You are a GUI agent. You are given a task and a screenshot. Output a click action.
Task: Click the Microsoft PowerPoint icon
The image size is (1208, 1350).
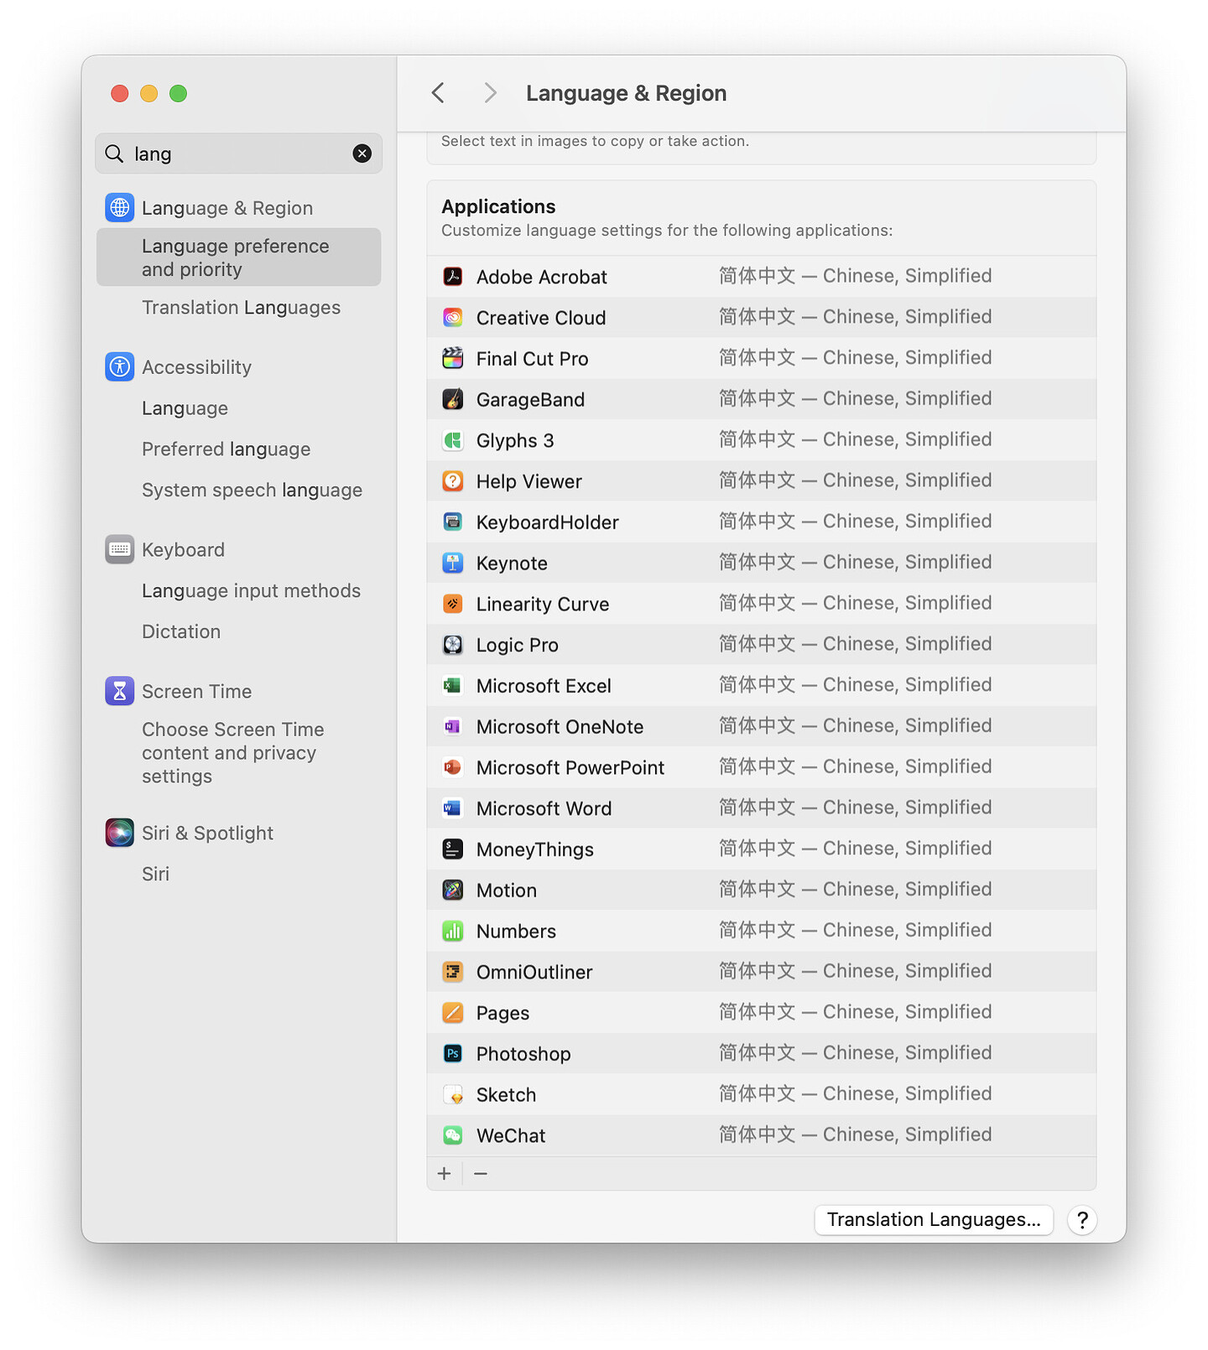(453, 767)
